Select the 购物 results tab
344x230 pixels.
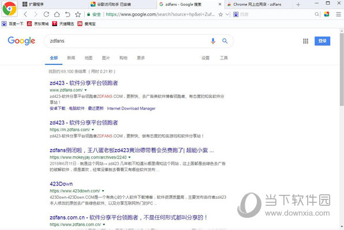(x=124, y=58)
